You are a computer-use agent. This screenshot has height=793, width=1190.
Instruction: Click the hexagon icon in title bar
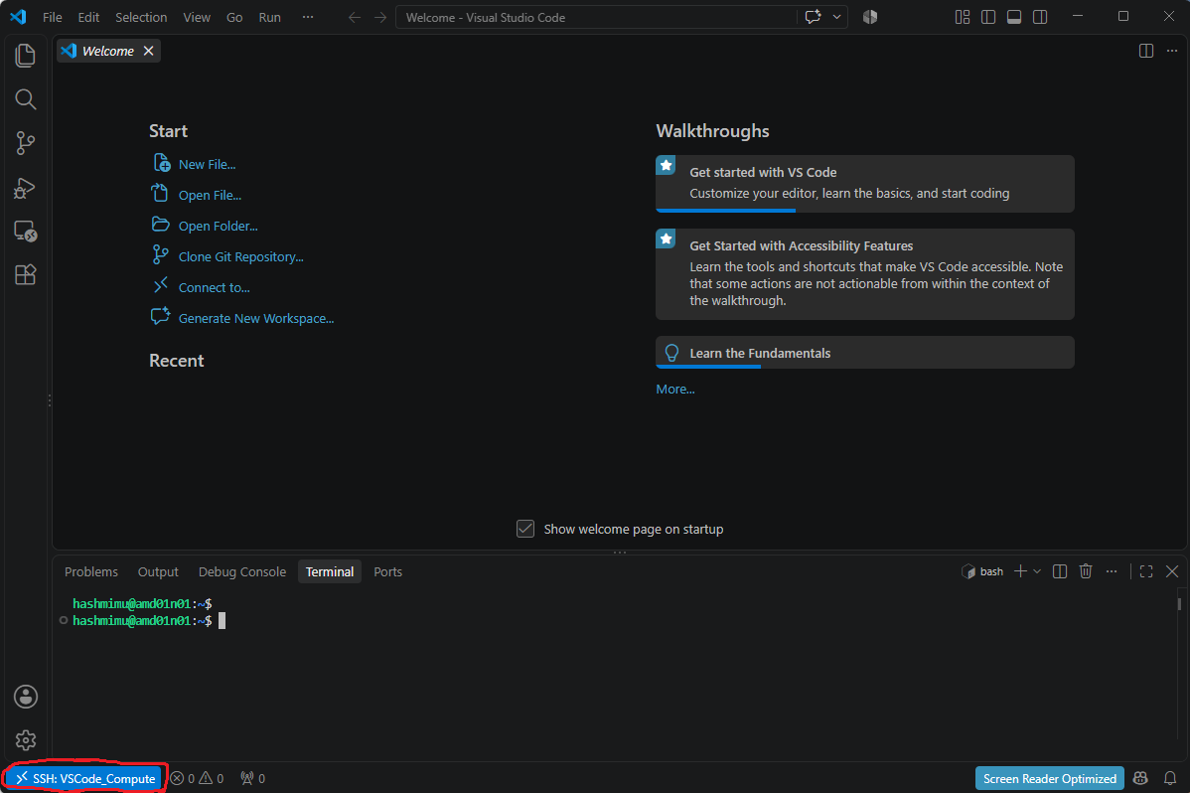click(870, 17)
